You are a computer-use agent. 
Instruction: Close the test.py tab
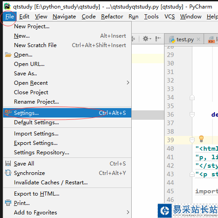coord(198,39)
